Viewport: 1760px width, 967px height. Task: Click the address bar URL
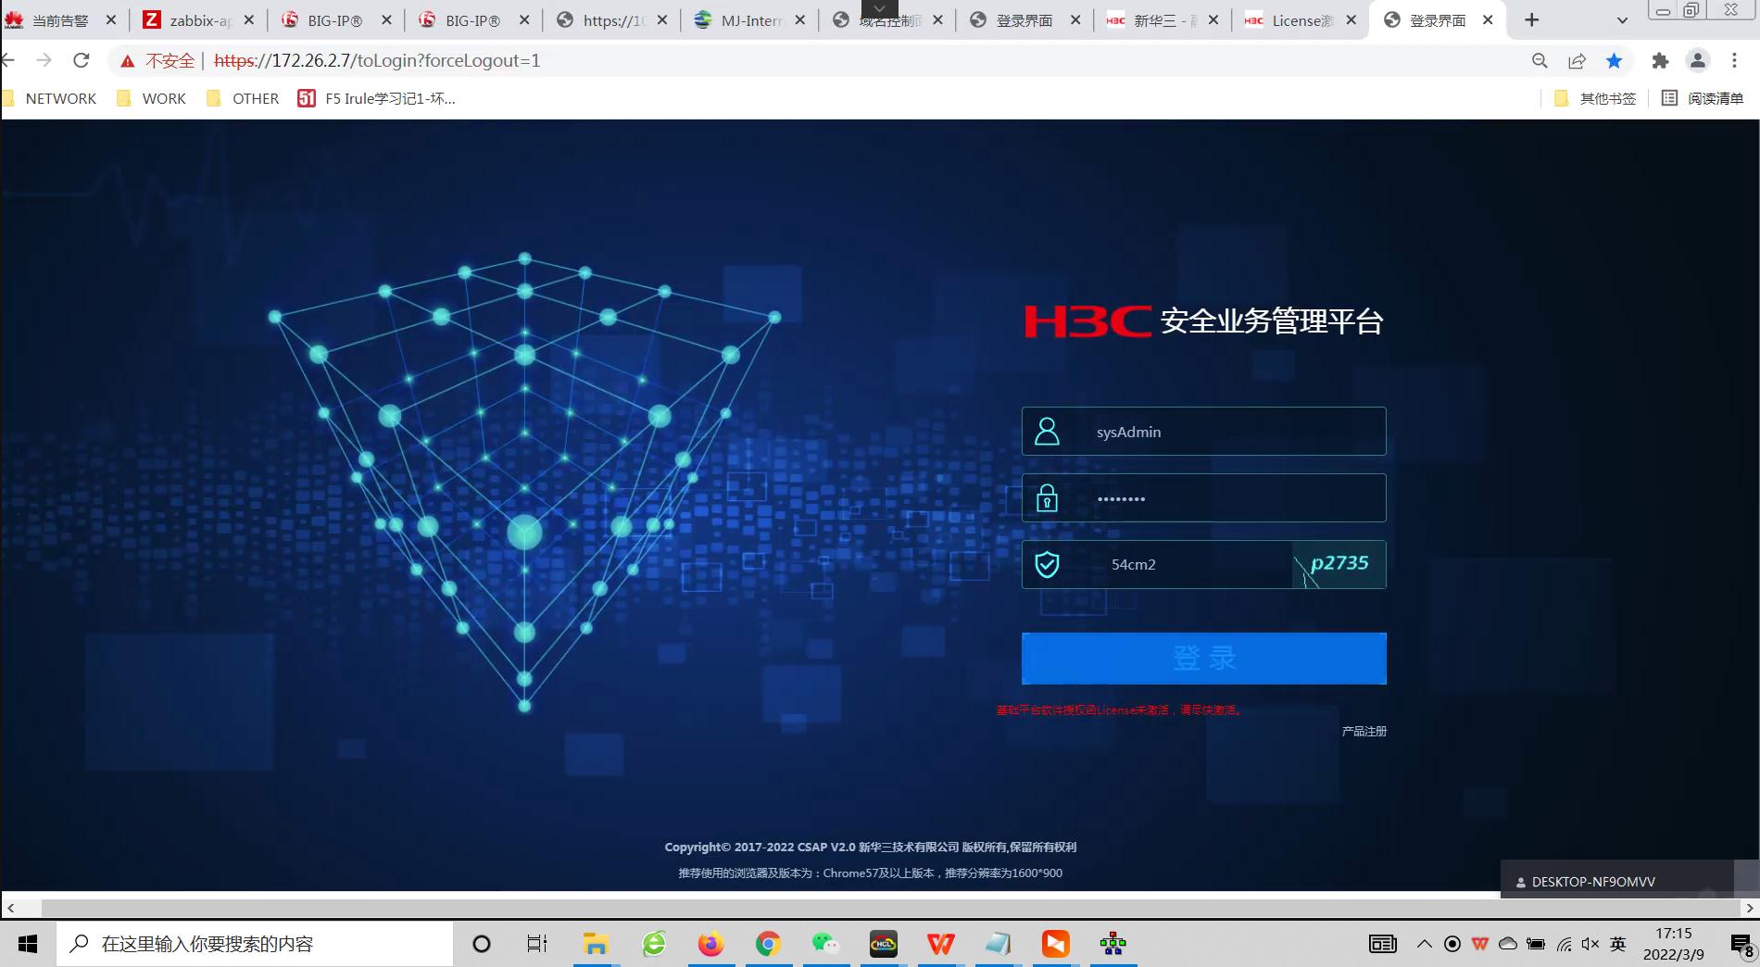click(377, 61)
